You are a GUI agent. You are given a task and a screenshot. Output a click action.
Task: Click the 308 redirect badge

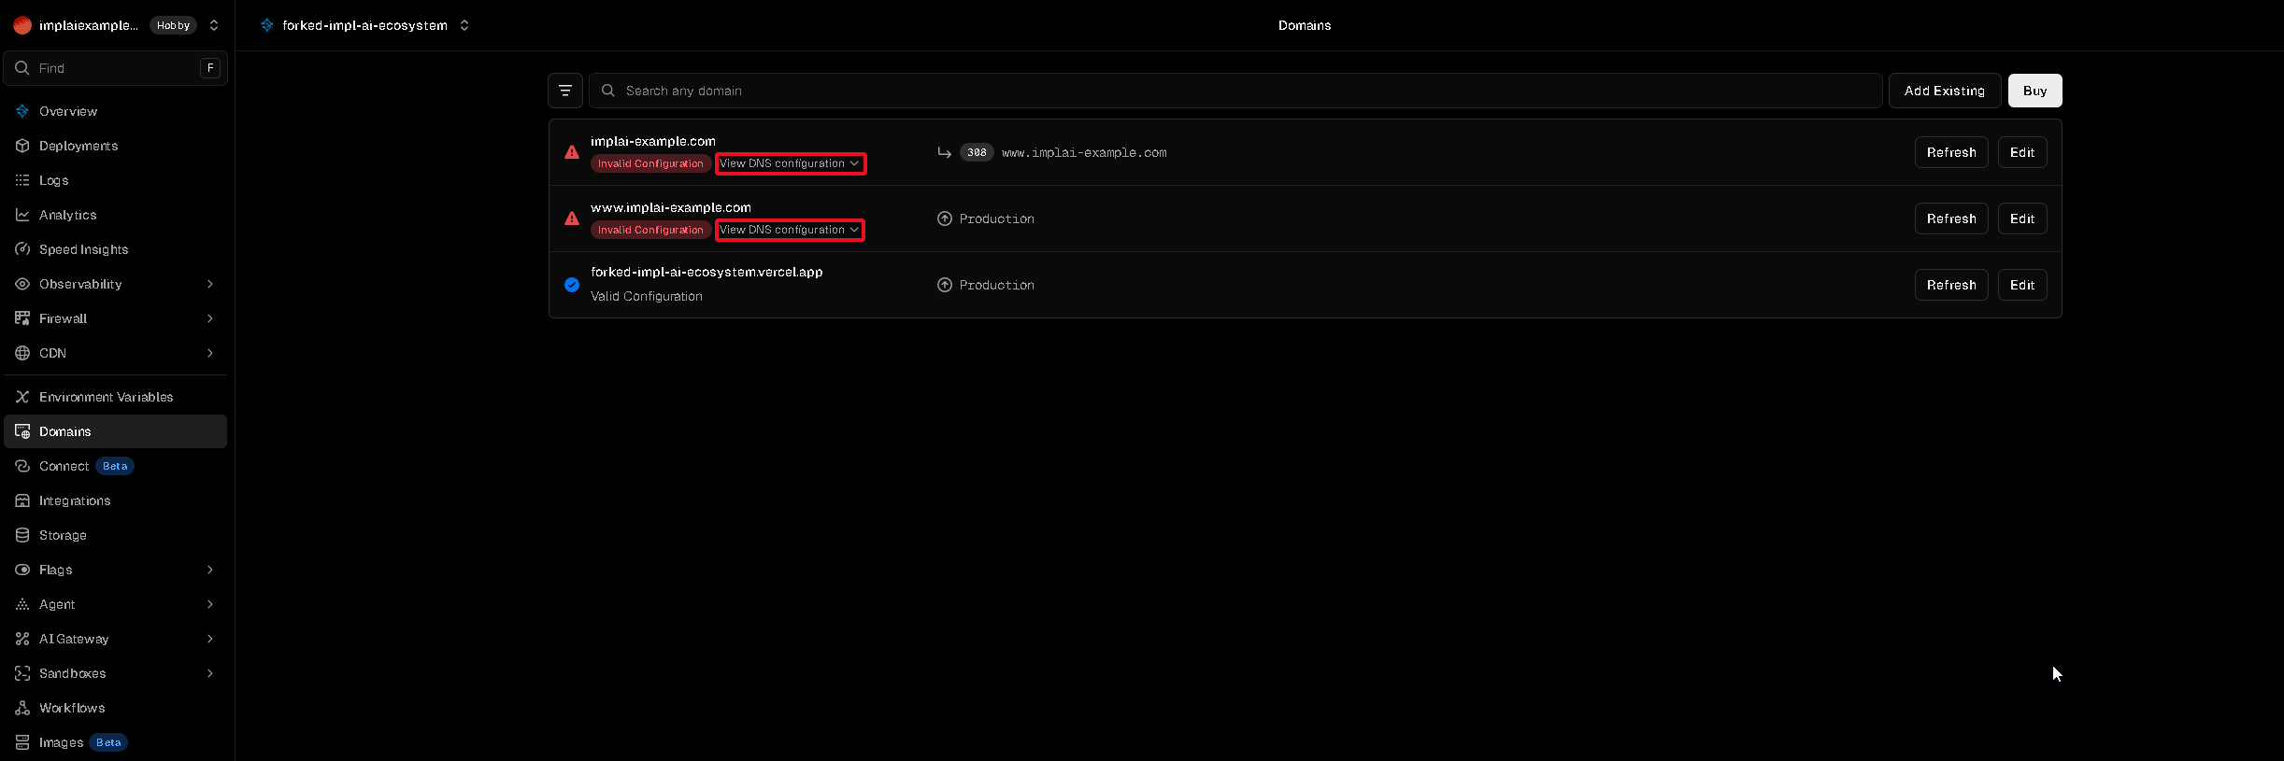tap(977, 152)
